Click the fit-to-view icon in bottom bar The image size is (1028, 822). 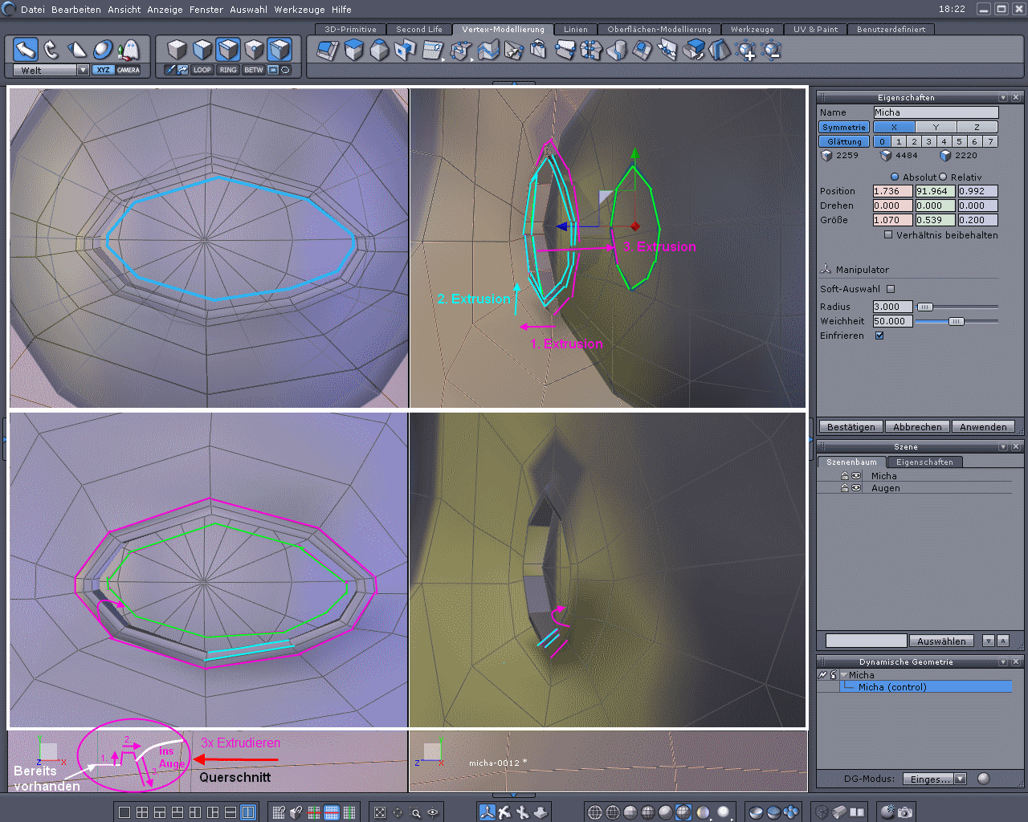[380, 812]
